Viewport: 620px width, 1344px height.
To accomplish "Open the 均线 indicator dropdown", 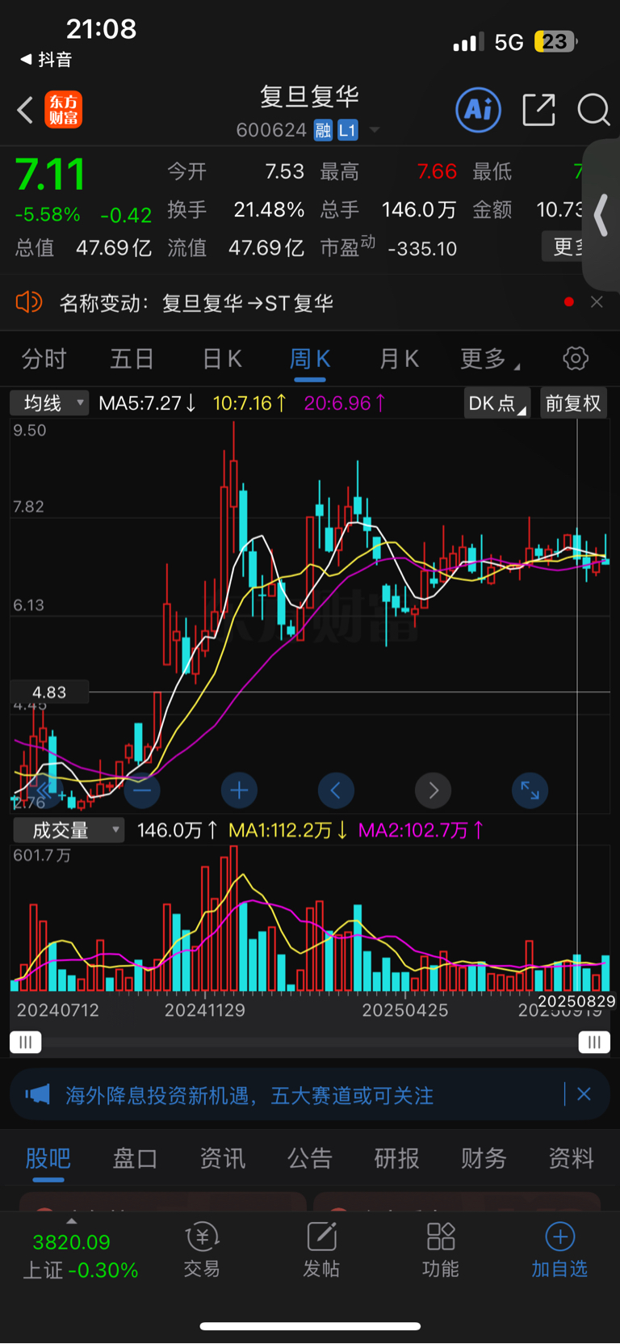I will tap(49, 402).
